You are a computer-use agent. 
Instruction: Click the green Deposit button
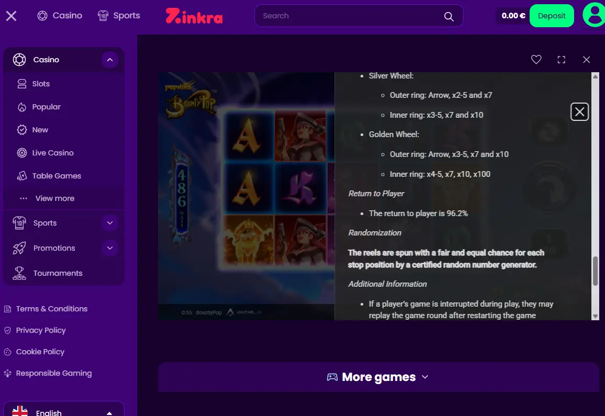pos(552,16)
